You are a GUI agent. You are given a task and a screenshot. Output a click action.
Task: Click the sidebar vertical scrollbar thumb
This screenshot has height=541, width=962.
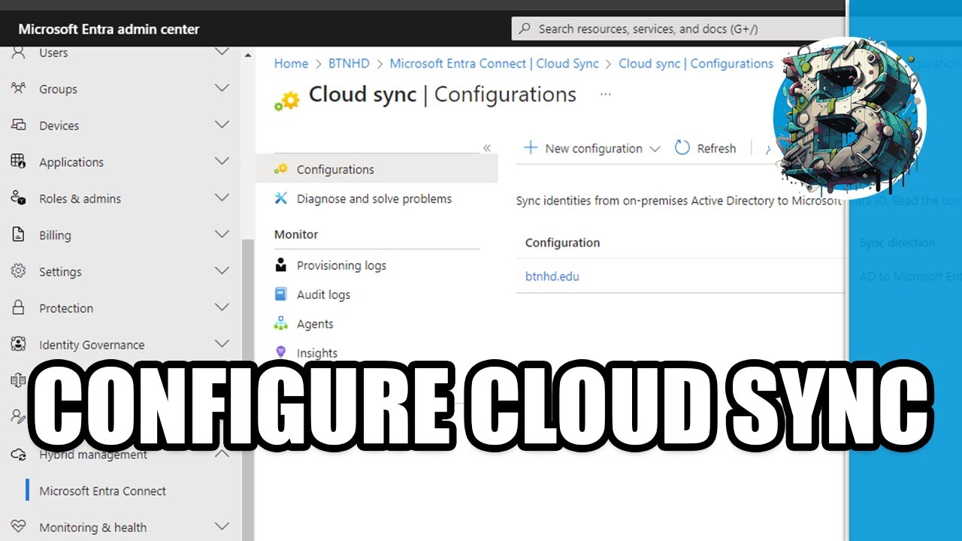click(248, 391)
